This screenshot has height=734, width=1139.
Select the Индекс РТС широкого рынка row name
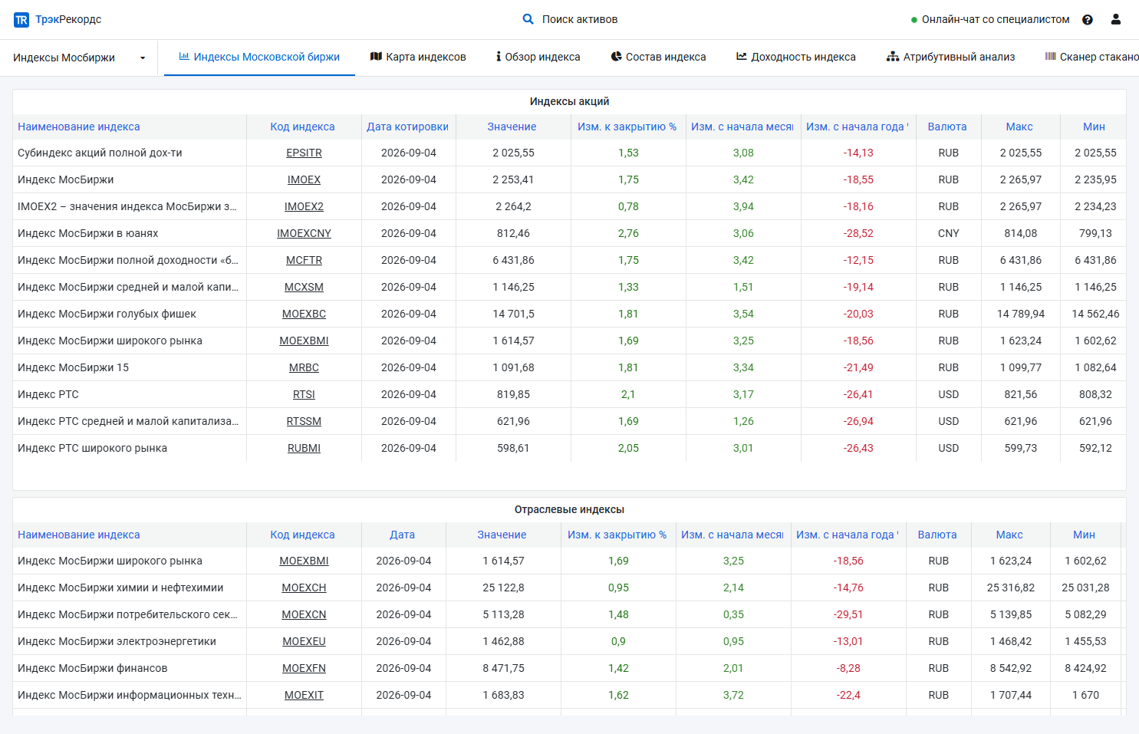[x=92, y=448]
